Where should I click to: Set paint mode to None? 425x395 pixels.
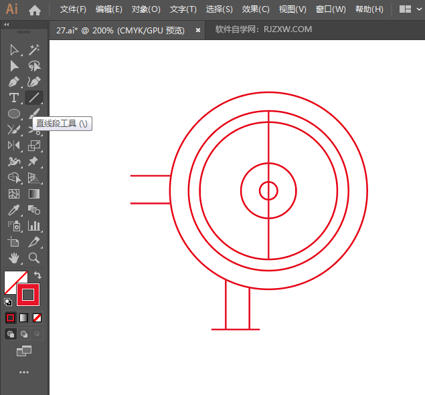tap(37, 317)
